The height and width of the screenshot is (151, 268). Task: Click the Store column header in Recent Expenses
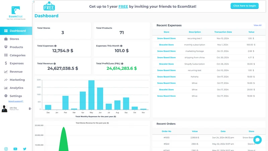click(166, 32)
